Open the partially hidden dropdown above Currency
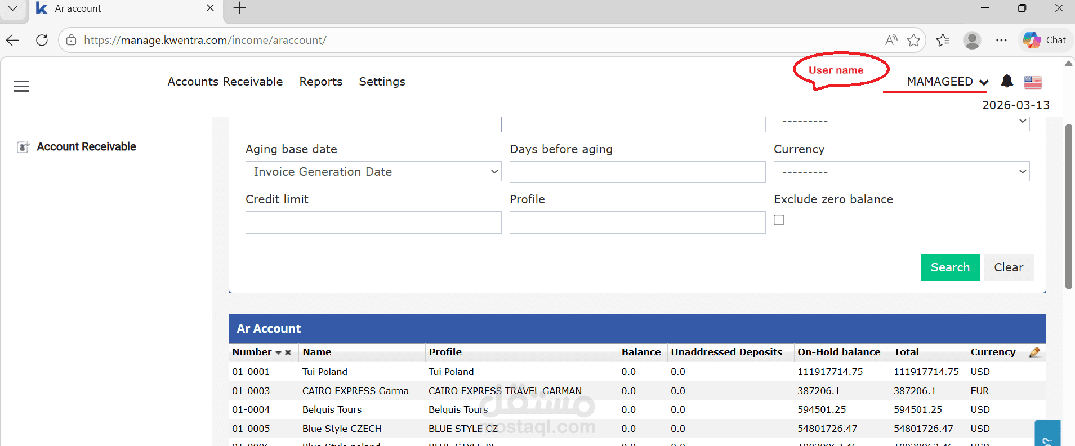 coord(902,123)
